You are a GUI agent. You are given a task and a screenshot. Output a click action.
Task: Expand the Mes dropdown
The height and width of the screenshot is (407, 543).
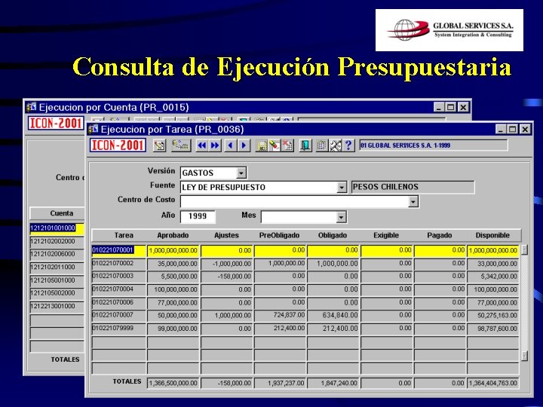(341, 217)
